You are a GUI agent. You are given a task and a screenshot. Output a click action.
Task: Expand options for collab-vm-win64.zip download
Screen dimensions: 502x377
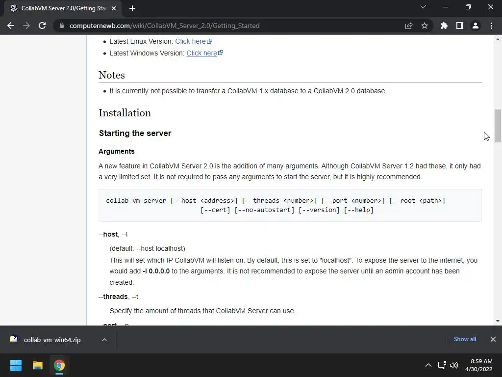(104, 340)
